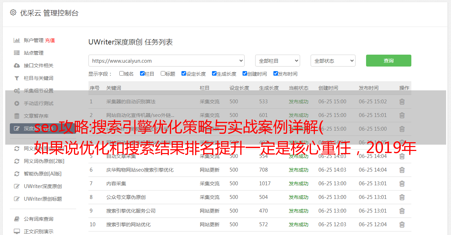This screenshot has width=451, height=235.
Task: Open the site URL dropdown
Action: (x=166, y=61)
